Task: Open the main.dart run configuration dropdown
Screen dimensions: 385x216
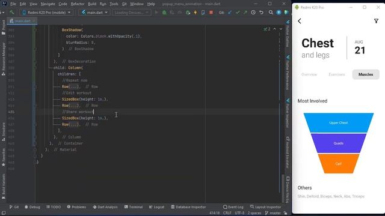Action: pos(94,12)
